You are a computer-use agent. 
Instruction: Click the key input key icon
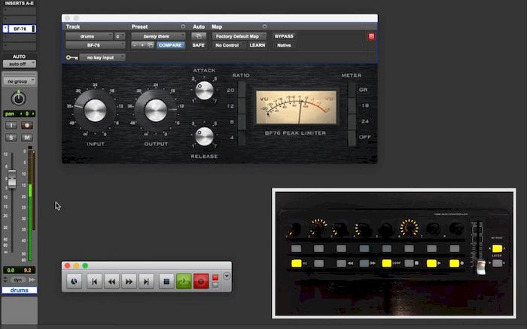pyautogui.click(x=72, y=57)
